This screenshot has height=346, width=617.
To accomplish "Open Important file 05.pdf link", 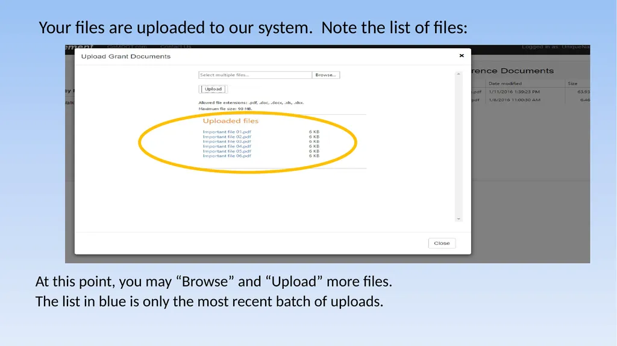I will (227, 151).
